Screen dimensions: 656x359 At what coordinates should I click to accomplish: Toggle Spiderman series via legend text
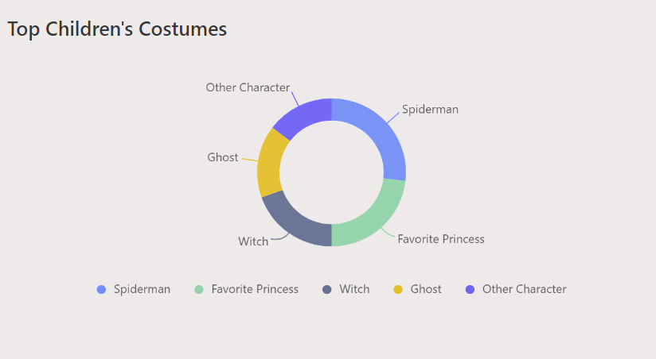point(142,289)
